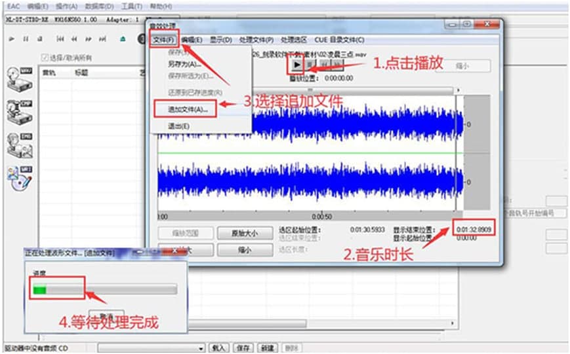This screenshot has height=354, width=570.
Task: Click the 原始大小 button
Action: click(245, 233)
